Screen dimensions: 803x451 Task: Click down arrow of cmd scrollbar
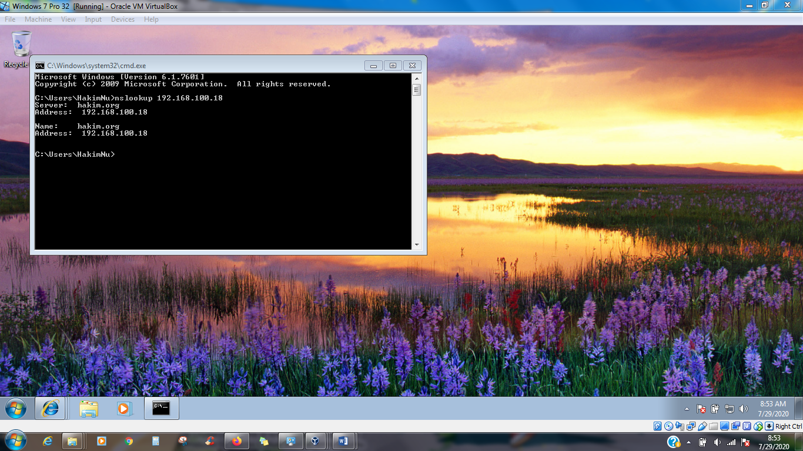pyautogui.click(x=417, y=245)
